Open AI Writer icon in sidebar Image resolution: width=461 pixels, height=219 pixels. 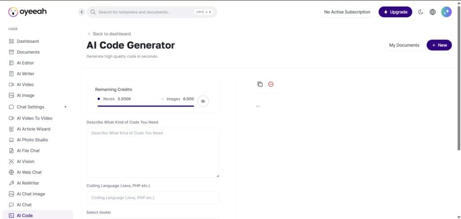click(x=11, y=73)
